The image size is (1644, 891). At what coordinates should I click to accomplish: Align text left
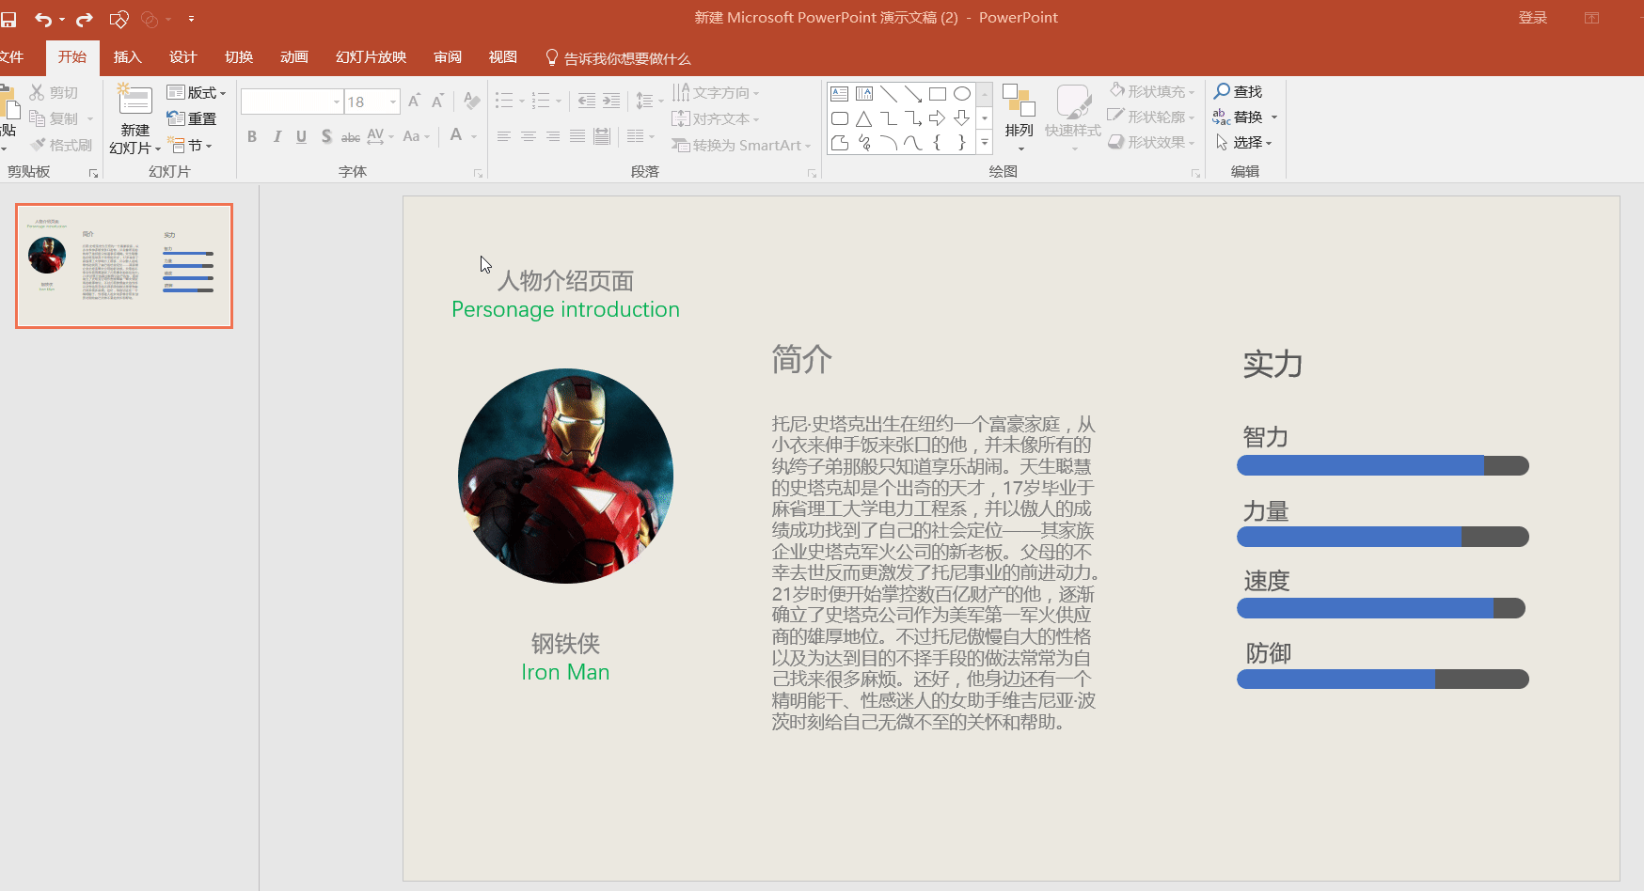pyautogui.click(x=504, y=137)
